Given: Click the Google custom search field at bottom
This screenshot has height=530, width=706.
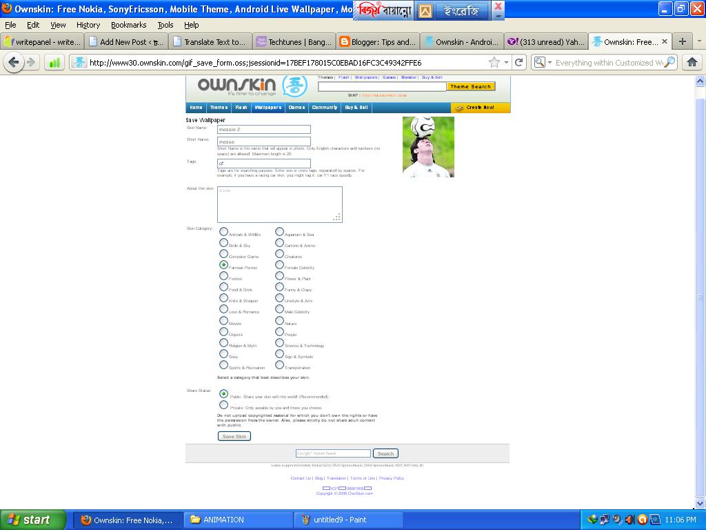Looking at the screenshot, I should point(333,453).
